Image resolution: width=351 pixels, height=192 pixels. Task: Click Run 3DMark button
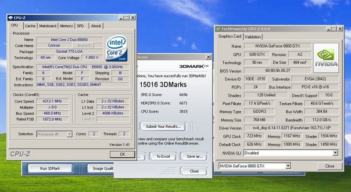click(x=50, y=168)
